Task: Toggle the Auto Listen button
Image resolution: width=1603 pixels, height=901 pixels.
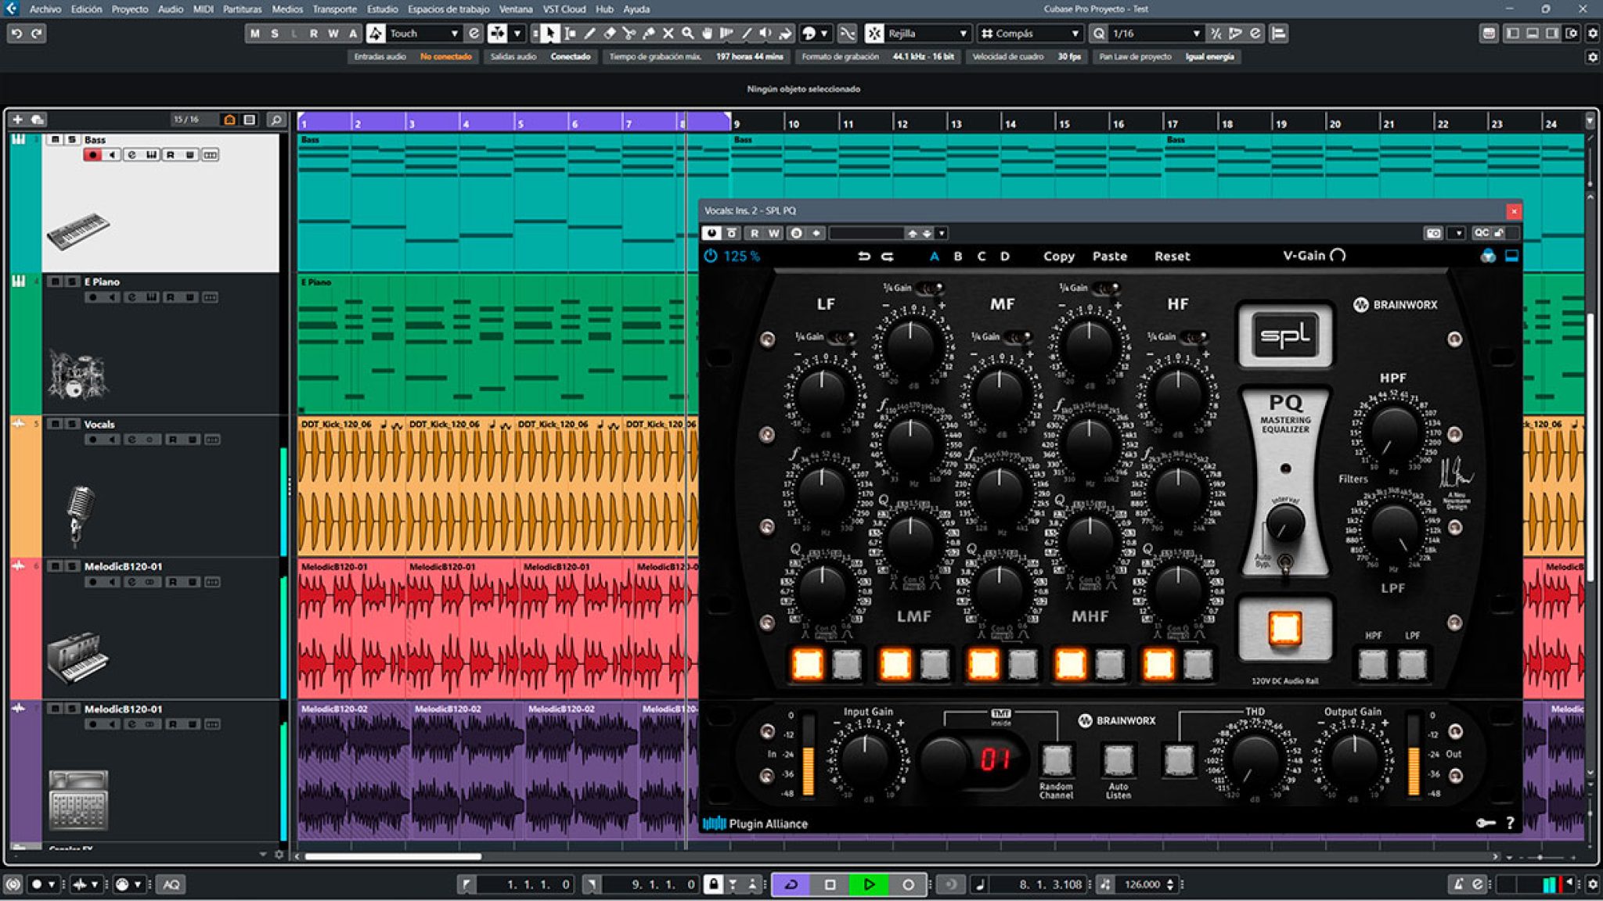Action: [x=1118, y=759]
